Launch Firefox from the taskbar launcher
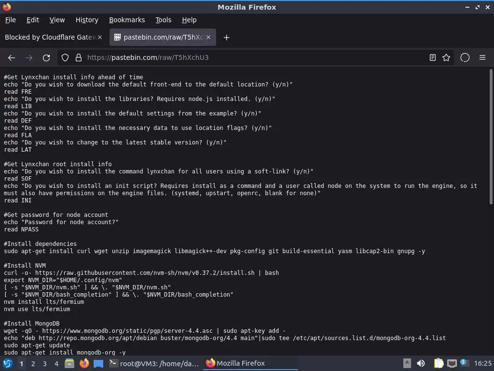The image size is (494, 371). click(x=84, y=363)
